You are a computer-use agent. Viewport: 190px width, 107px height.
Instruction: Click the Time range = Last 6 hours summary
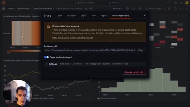pos(71,64)
